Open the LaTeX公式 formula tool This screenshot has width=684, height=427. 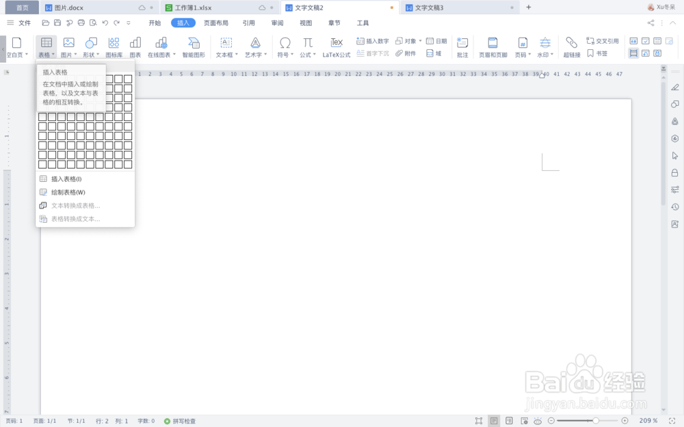coord(336,46)
